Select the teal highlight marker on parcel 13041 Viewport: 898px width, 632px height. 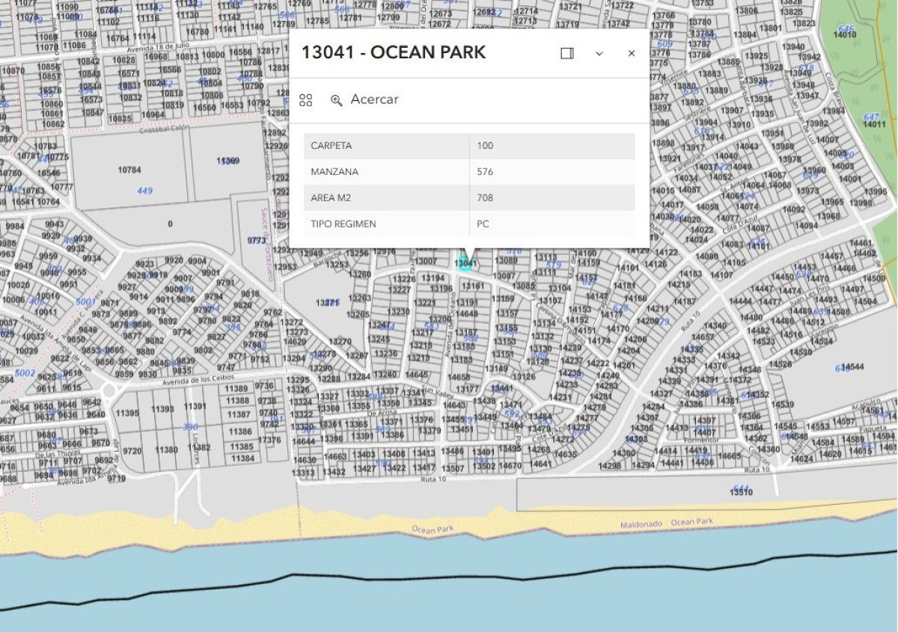click(x=465, y=263)
